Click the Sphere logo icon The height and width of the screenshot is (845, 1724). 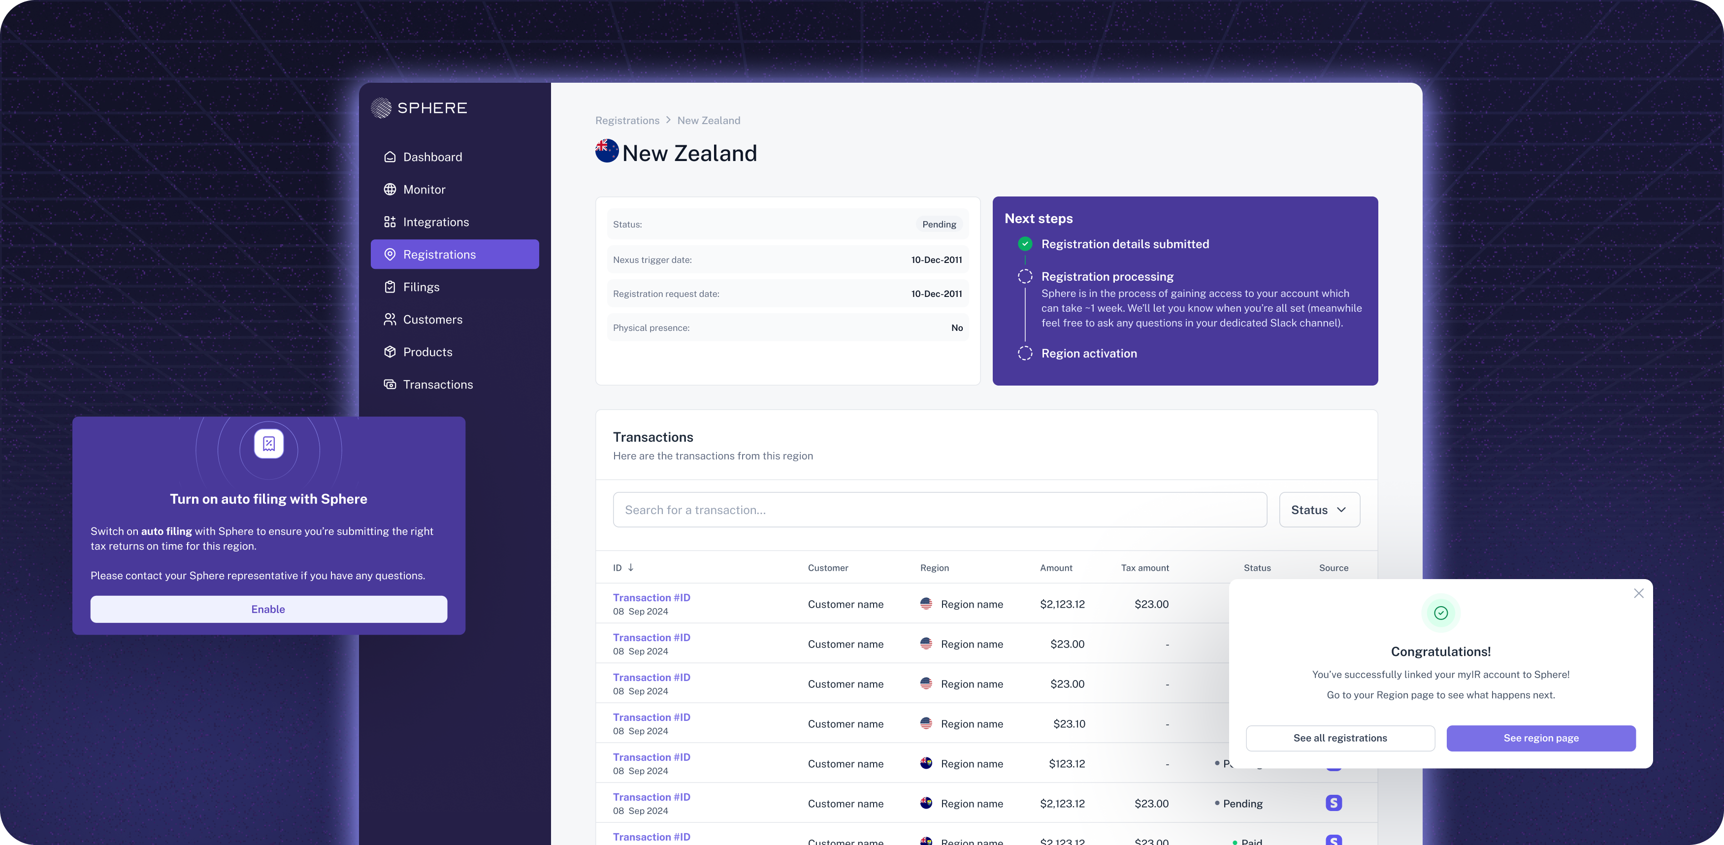pos(381,108)
